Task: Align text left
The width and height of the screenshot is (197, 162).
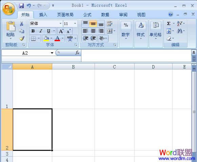Action: [x=85, y=31]
